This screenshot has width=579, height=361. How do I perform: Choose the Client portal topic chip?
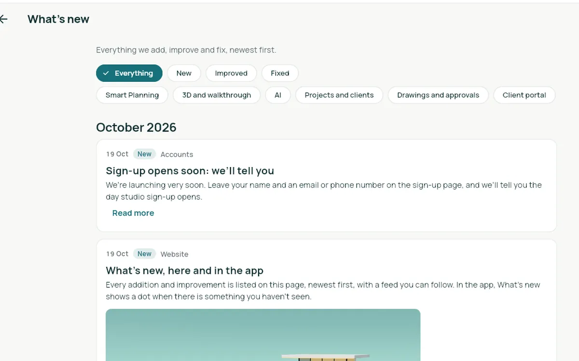524,95
